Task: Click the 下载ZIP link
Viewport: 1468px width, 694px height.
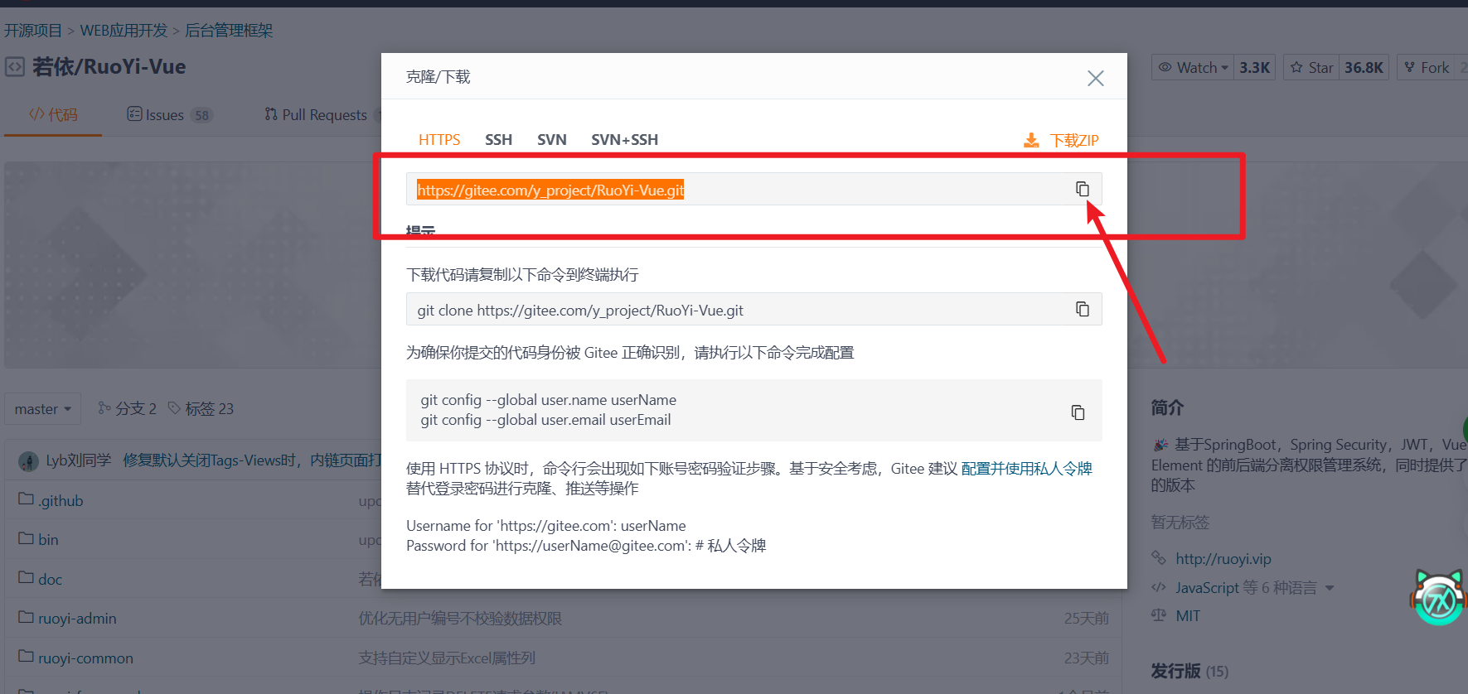Action: click(1074, 140)
